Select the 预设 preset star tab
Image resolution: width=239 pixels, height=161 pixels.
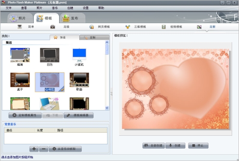[65, 37]
